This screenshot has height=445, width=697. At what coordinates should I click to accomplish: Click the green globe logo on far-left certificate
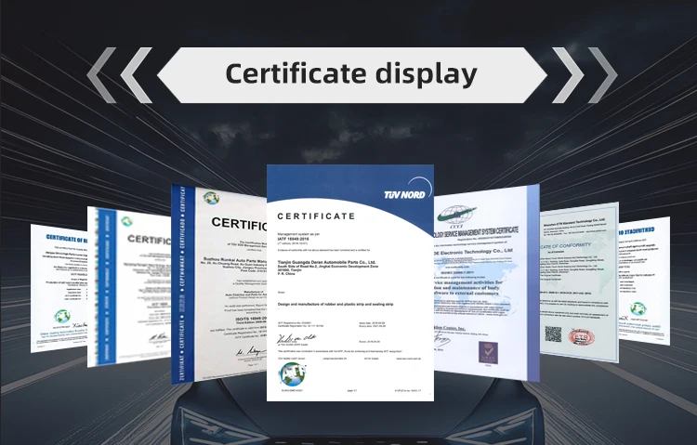tap(62, 317)
